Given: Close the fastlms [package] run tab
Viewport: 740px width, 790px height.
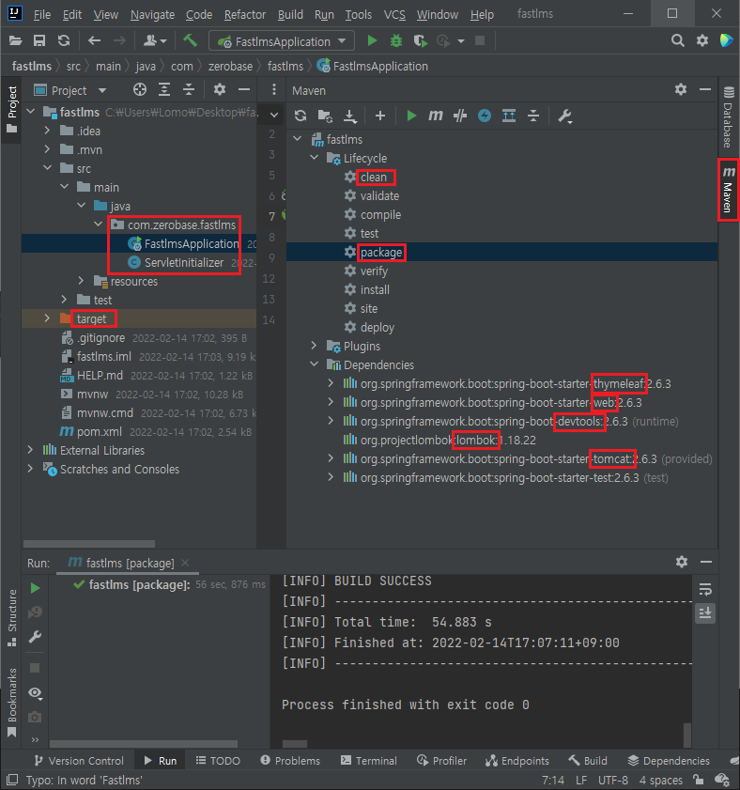Looking at the screenshot, I should point(185,563).
